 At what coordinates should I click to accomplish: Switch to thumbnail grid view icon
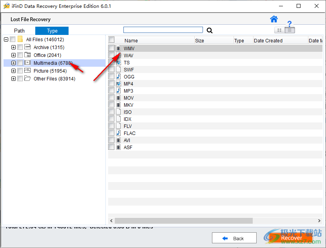pyautogui.click(x=279, y=30)
